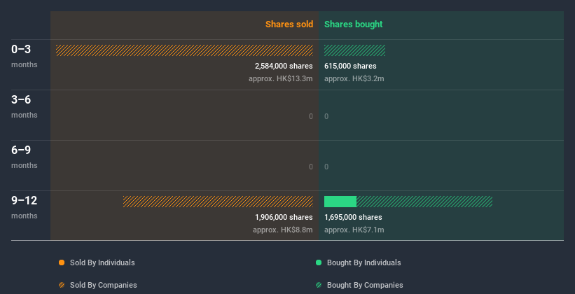The image size is (575, 294).
Task: Click the 3–6 months sold zero value
Action: 311,117
